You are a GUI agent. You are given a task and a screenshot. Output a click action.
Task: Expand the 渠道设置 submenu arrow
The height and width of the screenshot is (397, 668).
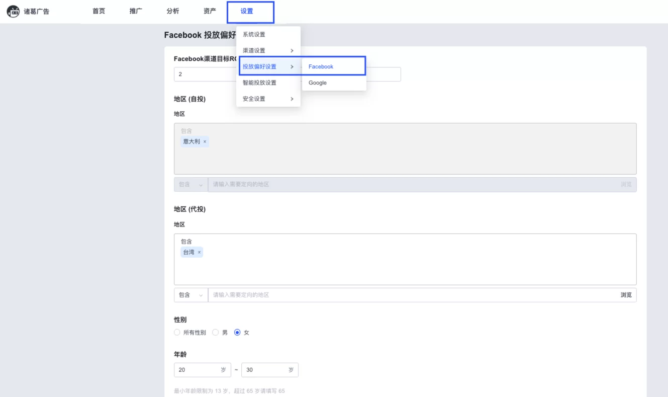click(292, 51)
